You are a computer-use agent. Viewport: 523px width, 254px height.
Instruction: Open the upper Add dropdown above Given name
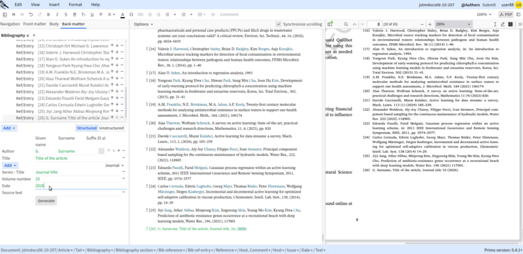click(9, 128)
